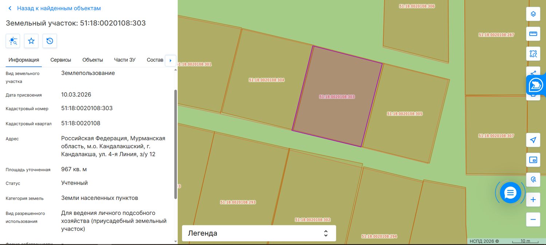Open the search-by-area selection tool
546x245 pixels.
[x=533, y=54]
